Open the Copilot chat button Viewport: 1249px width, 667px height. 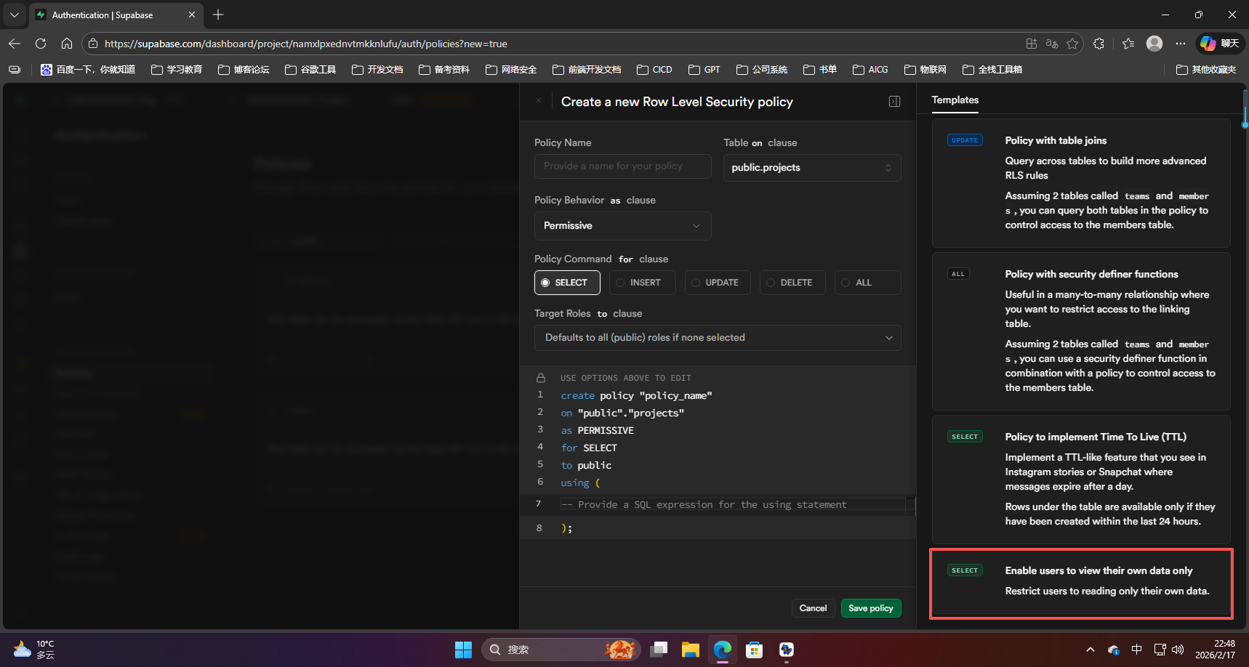(x=1219, y=44)
